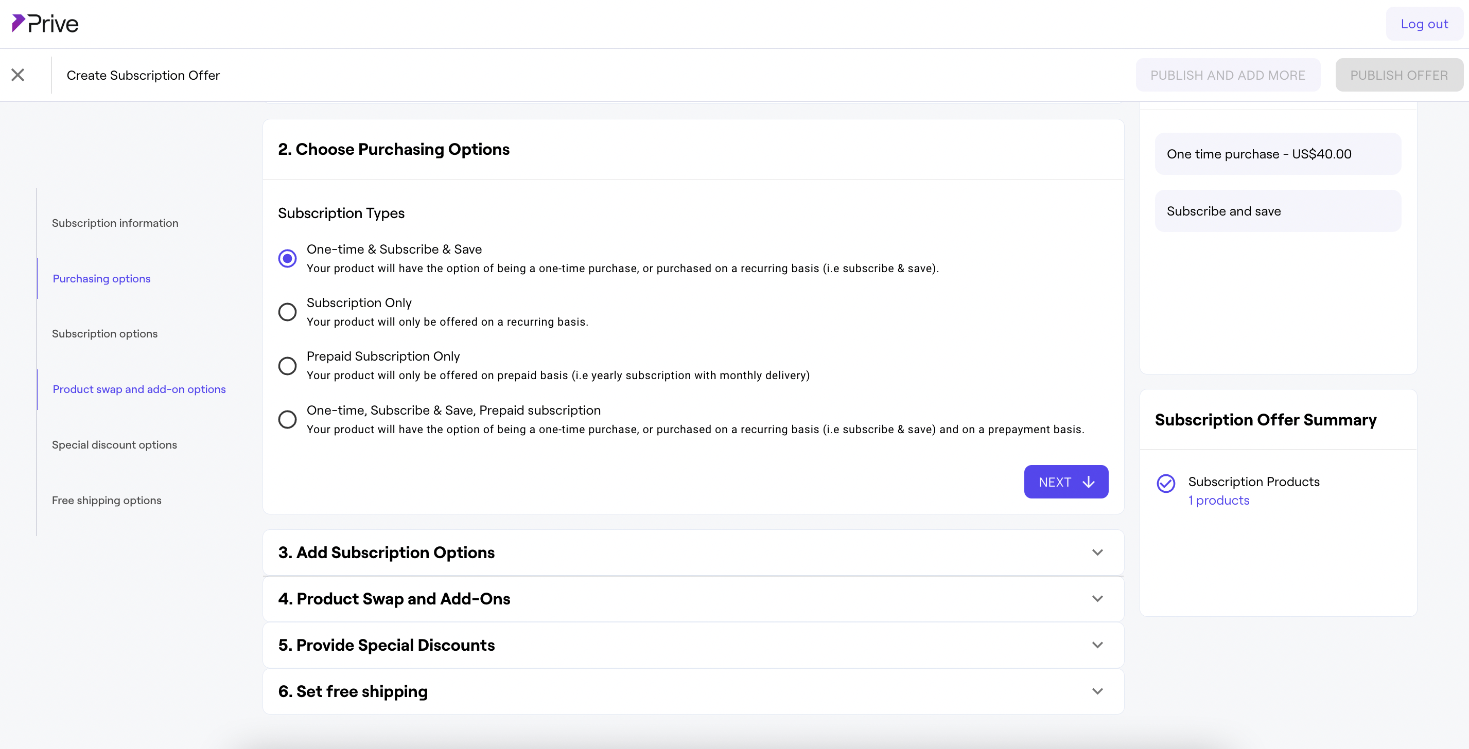1469x749 pixels.
Task: Expand the Add Subscription Options chevron
Action: (x=1097, y=552)
